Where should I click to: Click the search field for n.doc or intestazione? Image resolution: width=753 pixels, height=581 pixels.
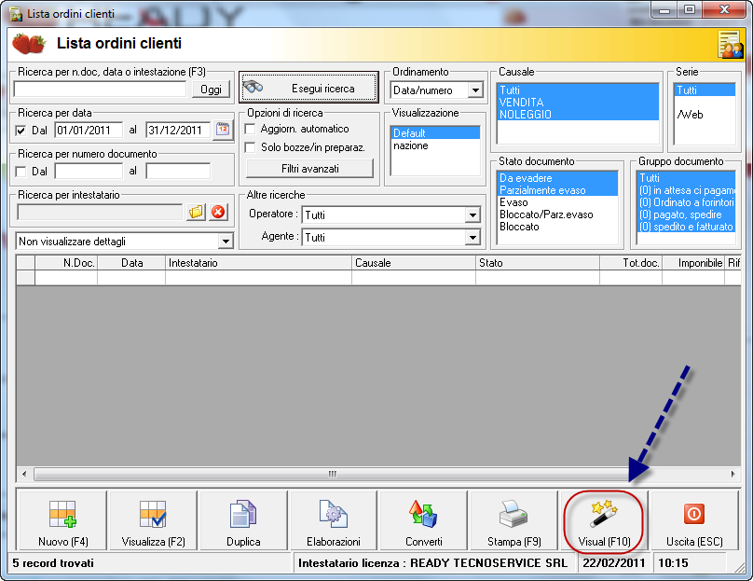click(x=100, y=90)
